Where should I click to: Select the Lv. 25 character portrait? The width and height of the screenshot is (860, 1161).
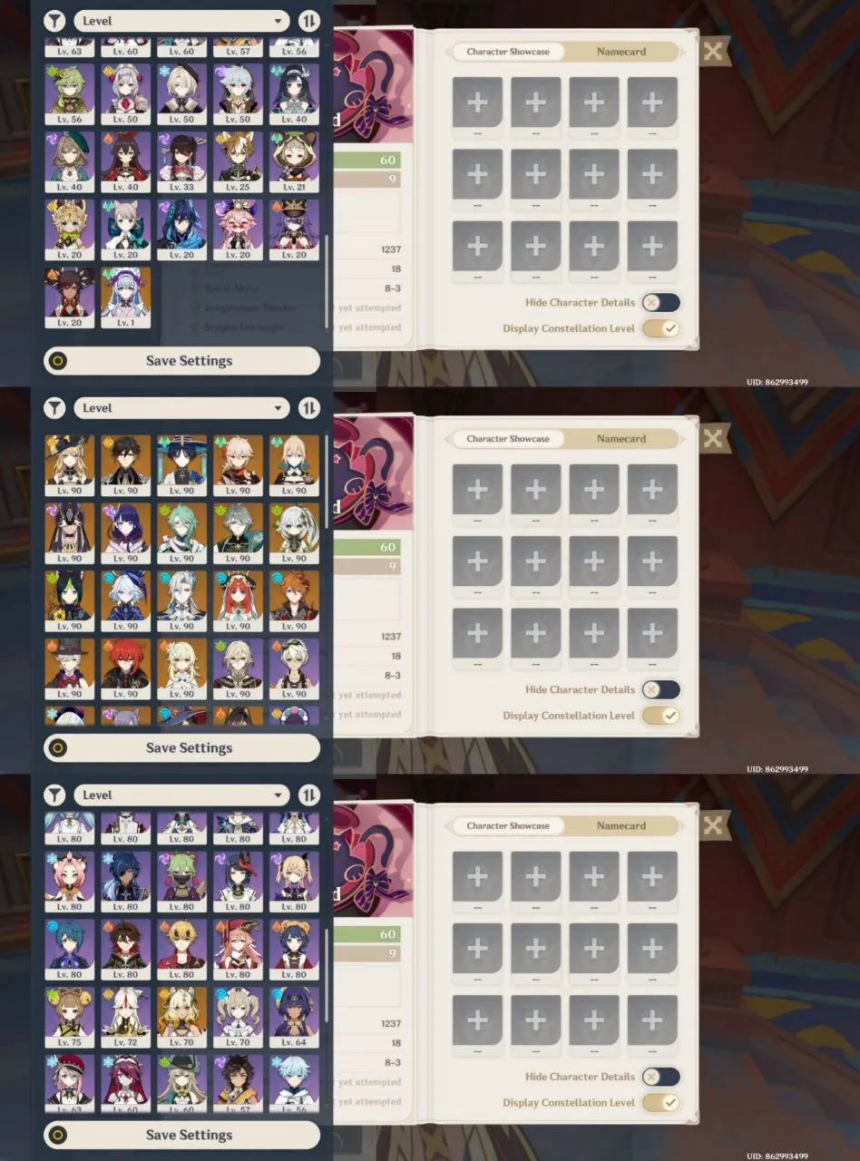pos(238,161)
